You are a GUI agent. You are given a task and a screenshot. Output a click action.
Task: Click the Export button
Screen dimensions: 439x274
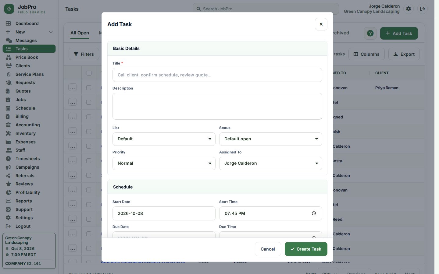pyautogui.click(x=404, y=54)
